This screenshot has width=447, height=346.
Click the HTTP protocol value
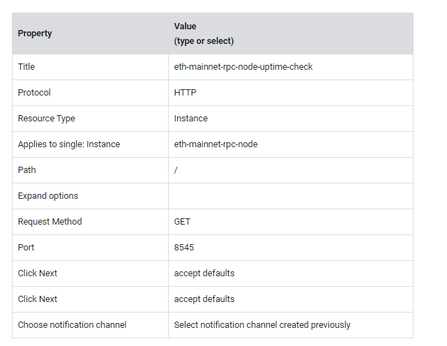185,93
